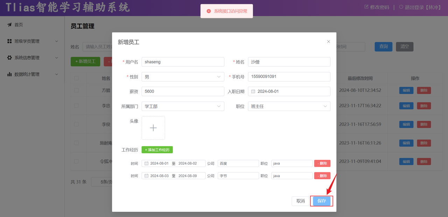
Task: Click the gear icon for 系统信息管理
Action: pyautogui.click(x=9, y=57)
